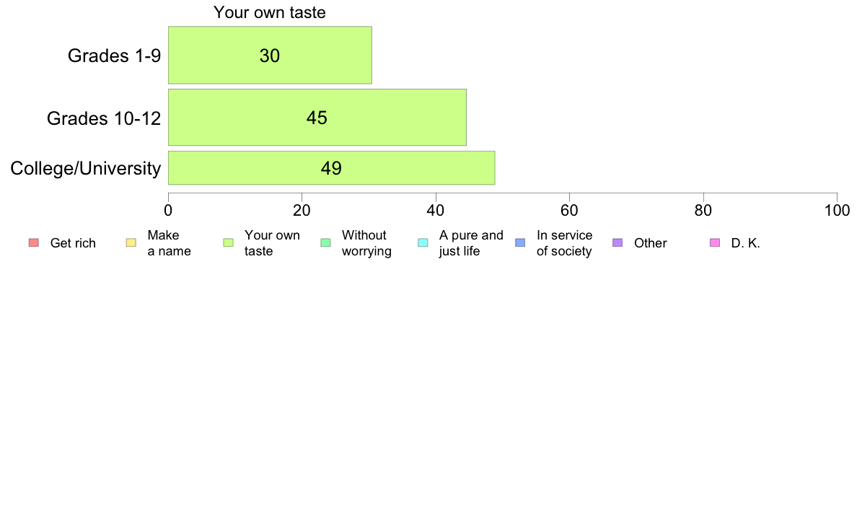Click the Without worrying legend swatch

point(326,243)
